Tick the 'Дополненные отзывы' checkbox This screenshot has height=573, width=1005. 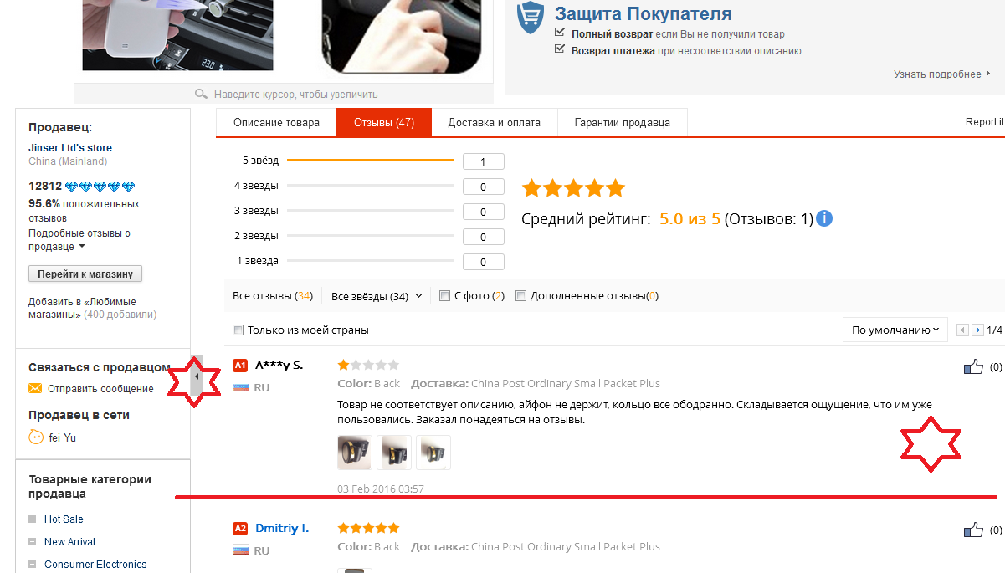(521, 295)
